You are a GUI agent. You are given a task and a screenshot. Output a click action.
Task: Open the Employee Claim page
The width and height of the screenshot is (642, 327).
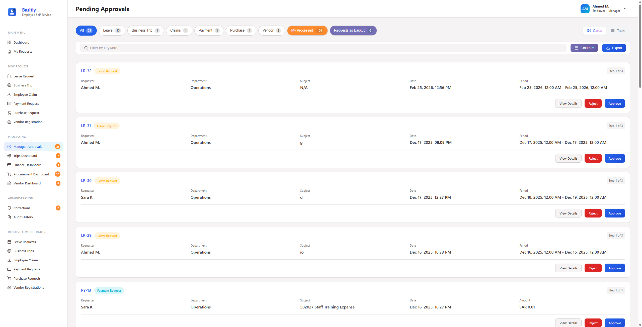pyautogui.click(x=25, y=94)
